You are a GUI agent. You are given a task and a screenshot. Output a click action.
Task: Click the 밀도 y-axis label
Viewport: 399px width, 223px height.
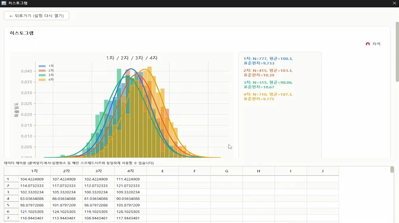[16, 110]
